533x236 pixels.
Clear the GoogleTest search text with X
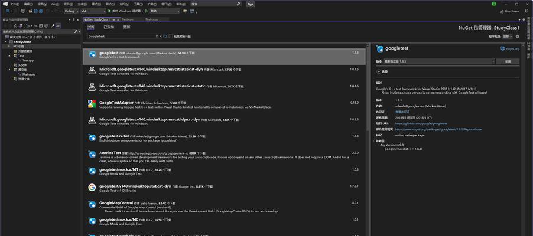[x=157, y=37]
